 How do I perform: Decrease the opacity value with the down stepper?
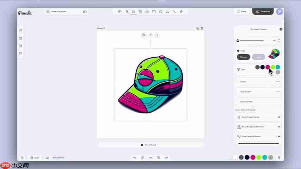(279, 42)
